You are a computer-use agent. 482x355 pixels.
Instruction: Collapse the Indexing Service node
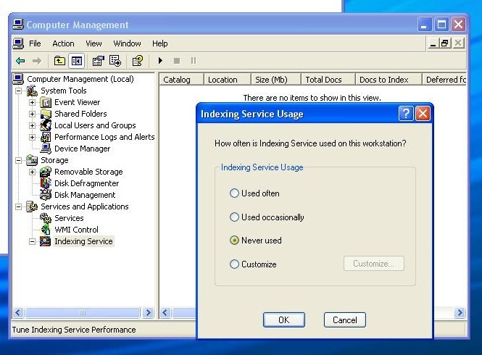click(33, 241)
